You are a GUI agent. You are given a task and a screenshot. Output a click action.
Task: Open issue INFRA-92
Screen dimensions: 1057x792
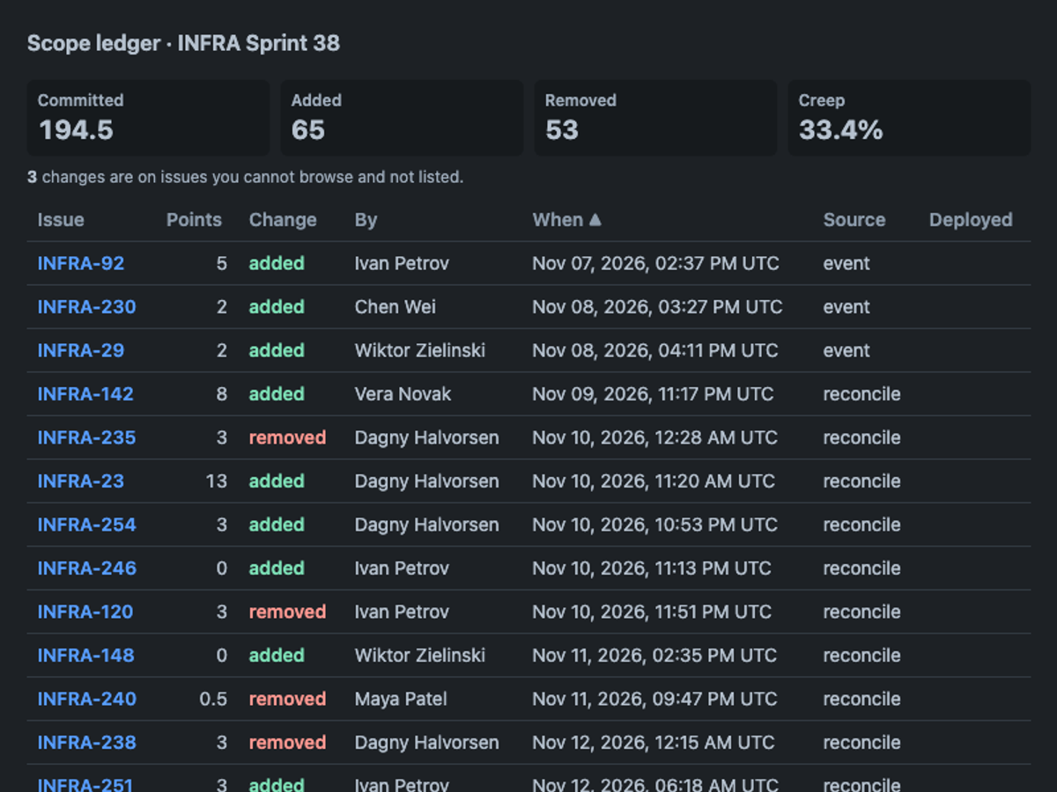pos(81,263)
